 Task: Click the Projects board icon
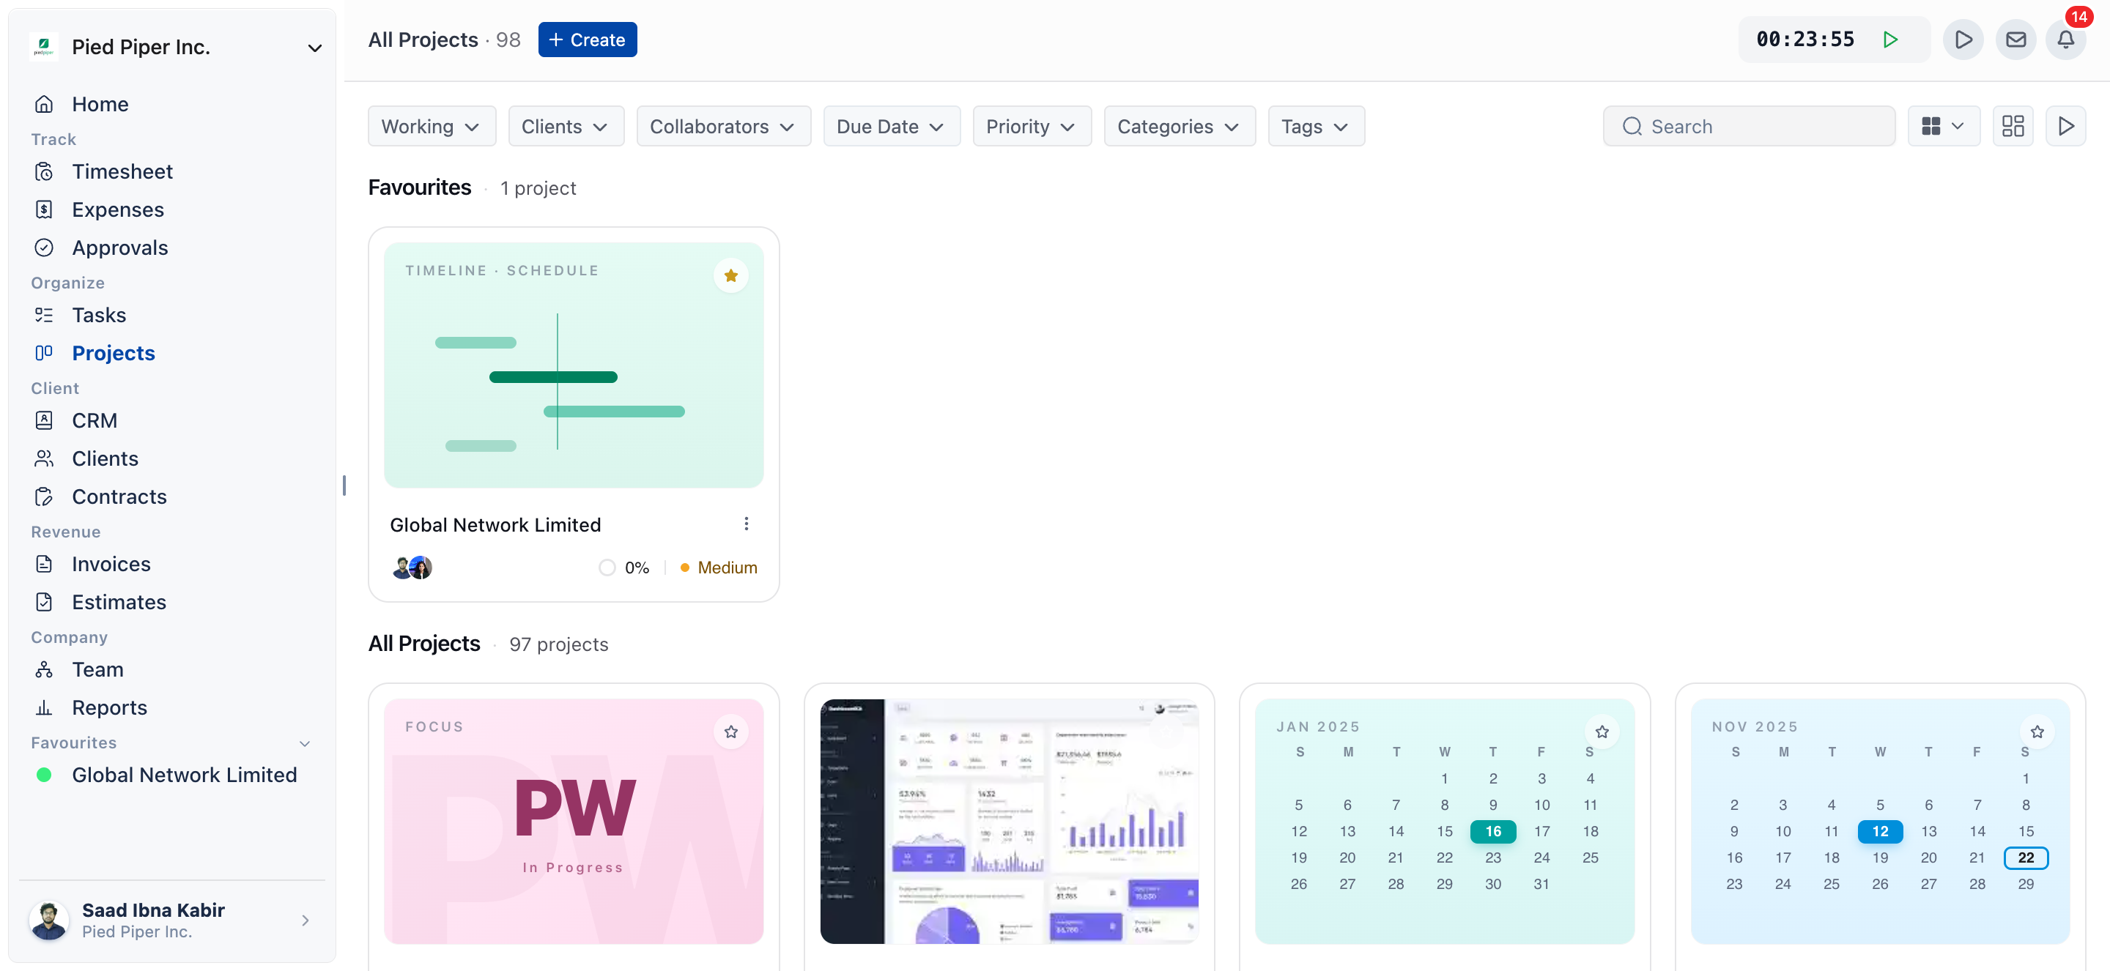coord(44,353)
